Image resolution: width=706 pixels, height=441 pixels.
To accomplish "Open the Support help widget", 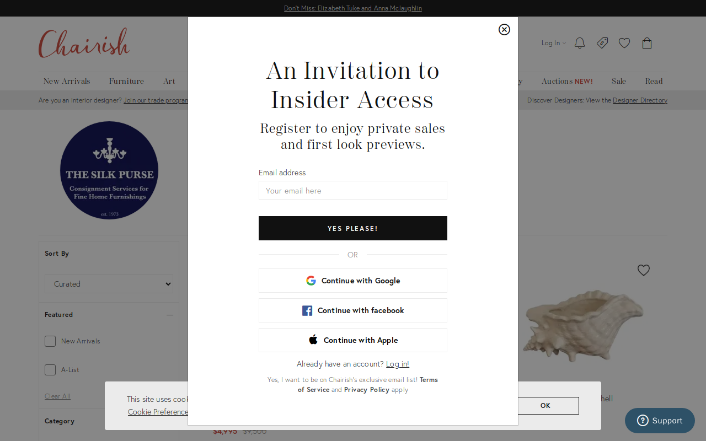I will click(x=660, y=421).
